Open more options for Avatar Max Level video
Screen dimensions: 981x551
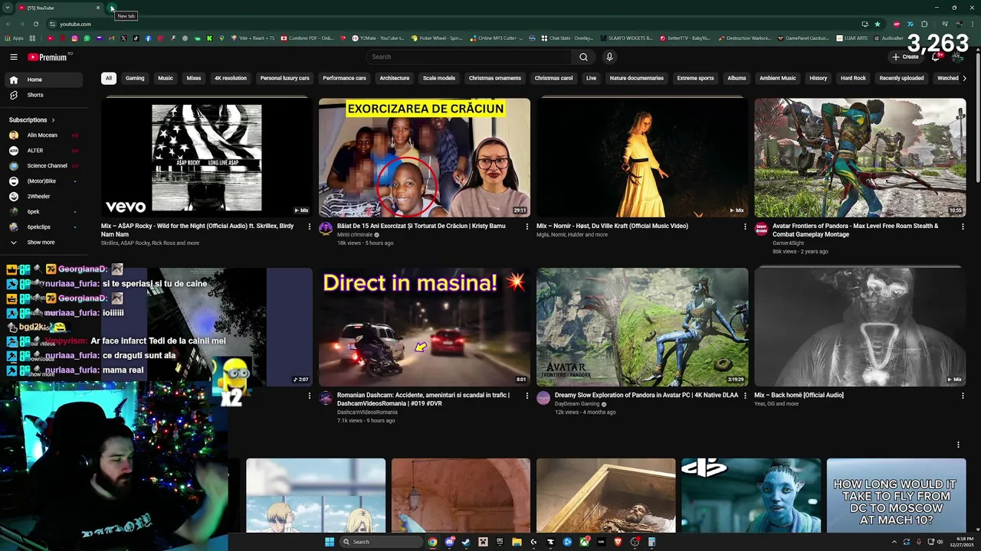[963, 227]
